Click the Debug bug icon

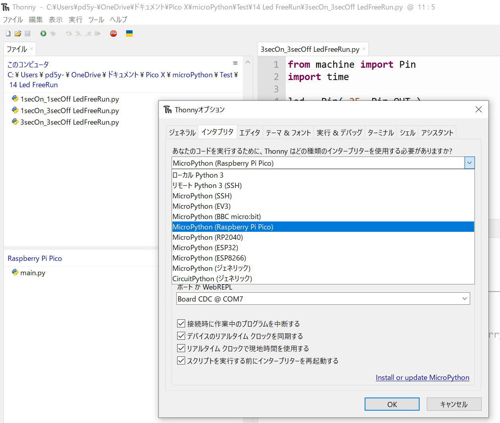[x=53, y=34]
